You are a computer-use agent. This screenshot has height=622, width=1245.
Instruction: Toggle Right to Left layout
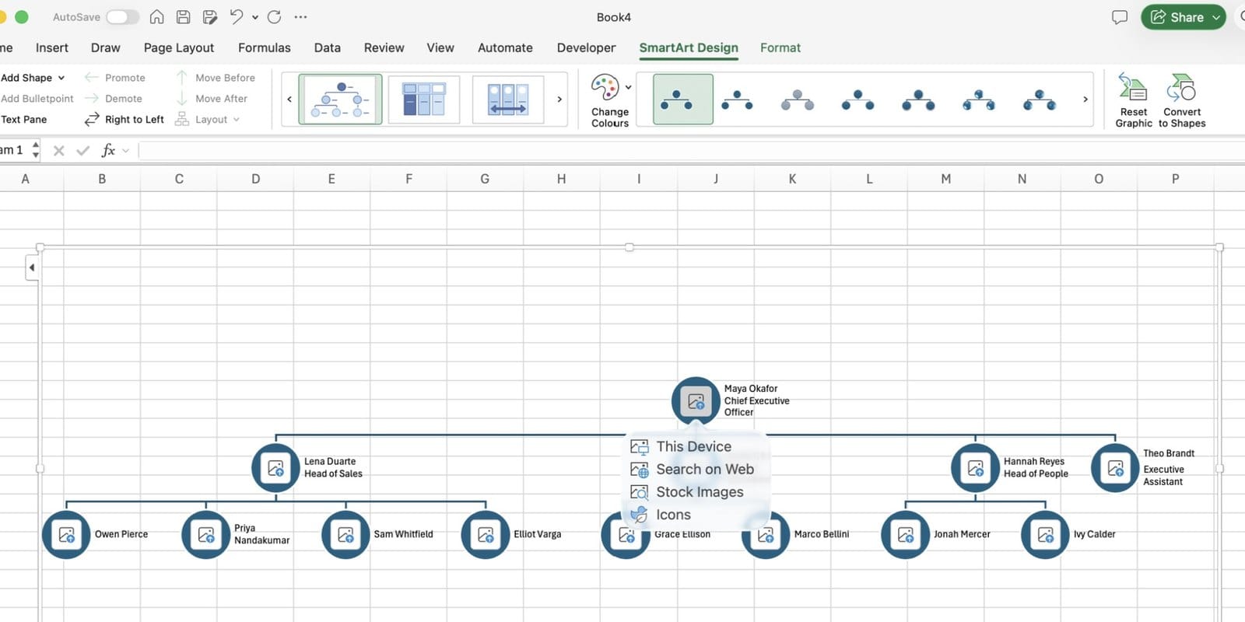(124, 119)
